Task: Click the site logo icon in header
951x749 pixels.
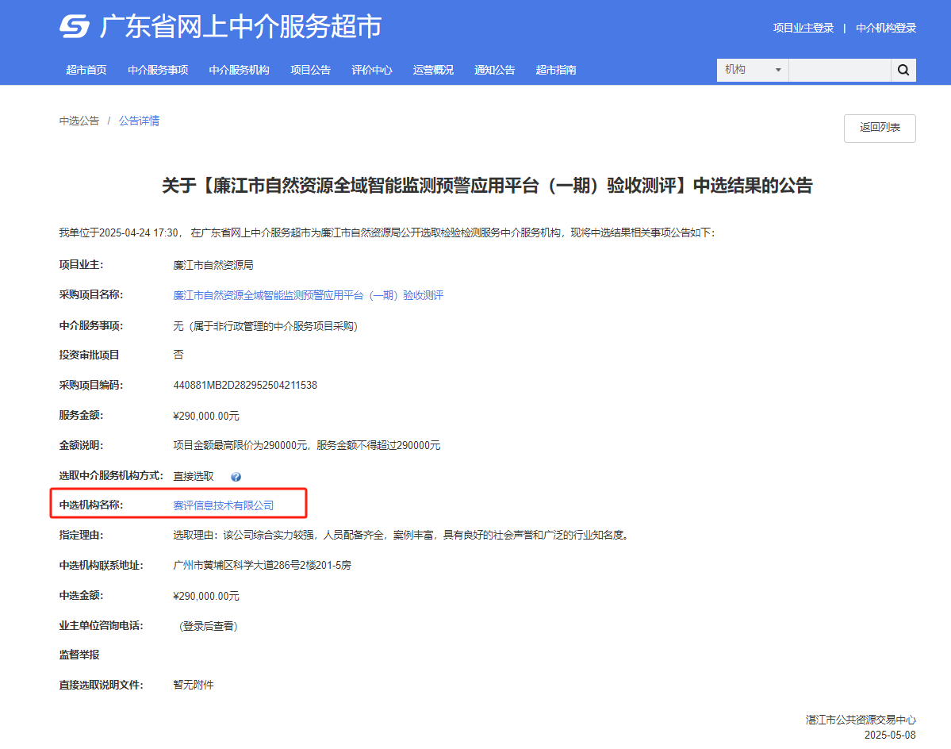Action: coord(75,27)
